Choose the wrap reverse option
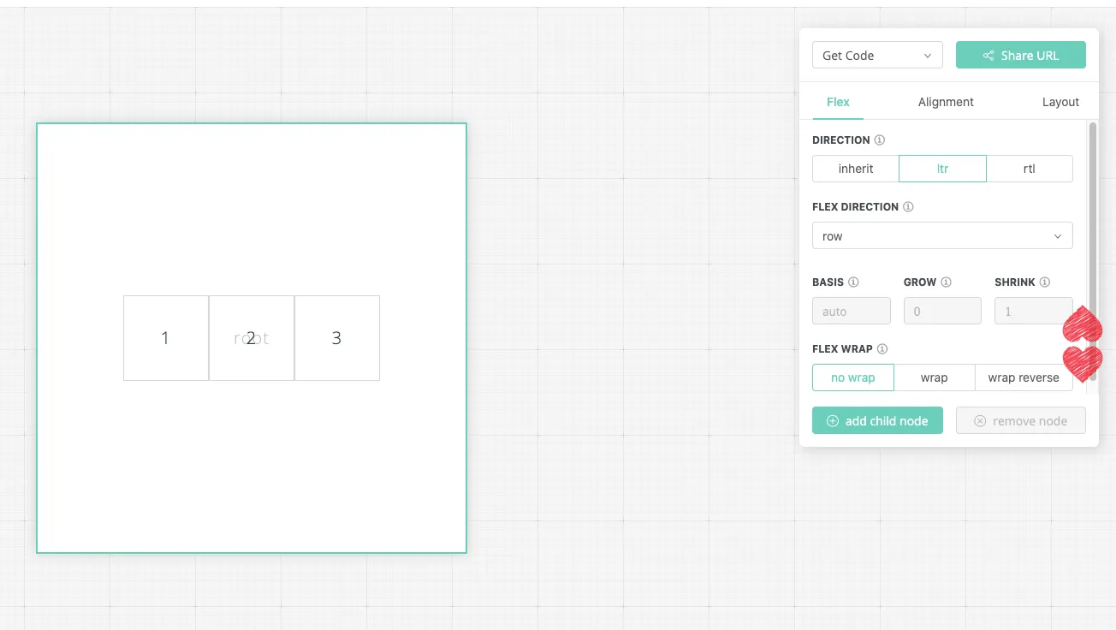Screen dimensions: 1116x630 click(x=1023, y=377)
